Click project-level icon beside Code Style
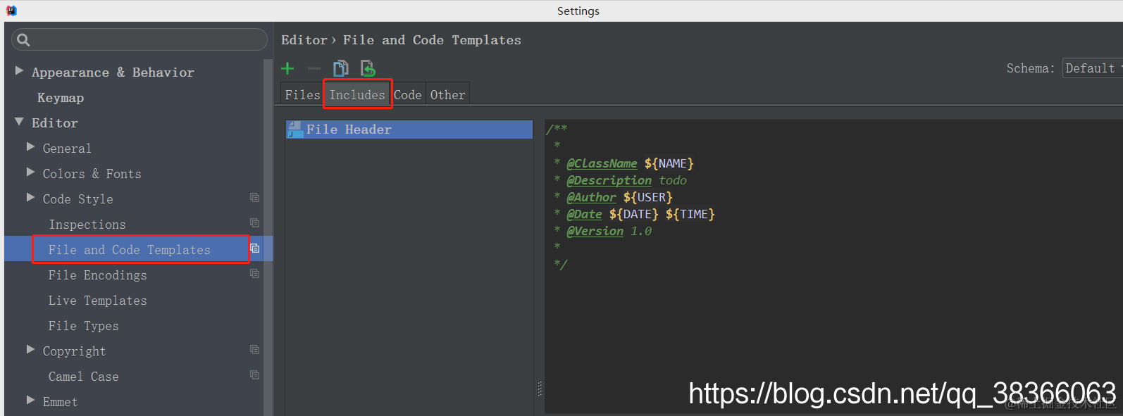This screenshot has width=1123, height=416. 255,198
